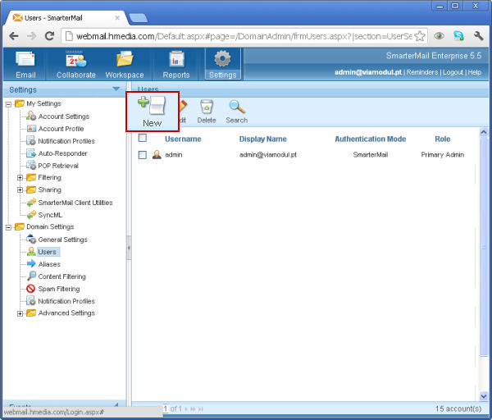Open Aliases in Domain Settings
This screenshot has width=492, height=420.
[x=49, y=264]
